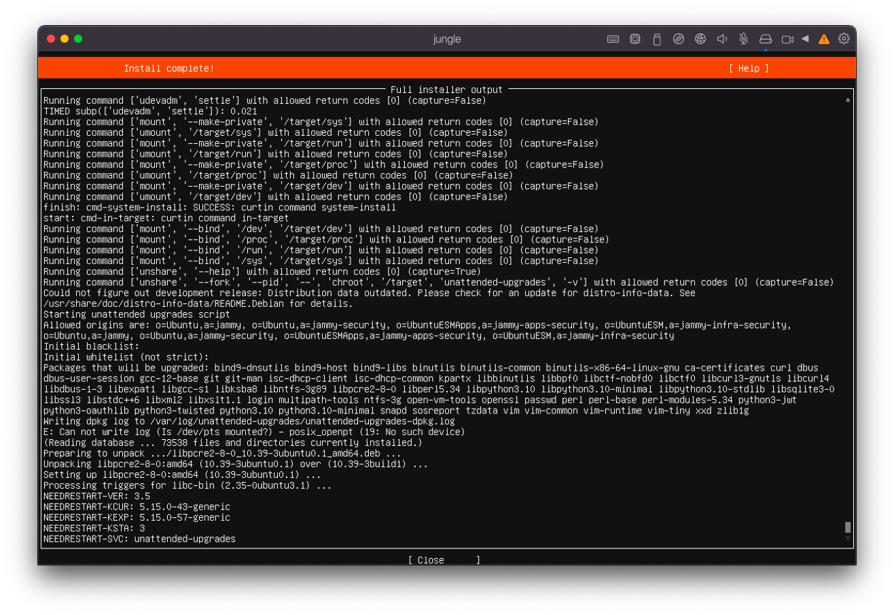Screen dimensions: 894x615
Task: Click the 'jungle' window title
Action: point(447,39)
